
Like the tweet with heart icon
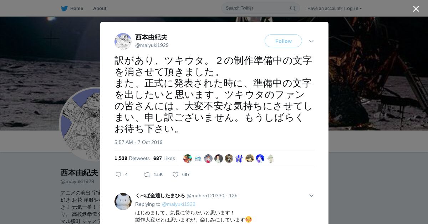pos(175,174)
